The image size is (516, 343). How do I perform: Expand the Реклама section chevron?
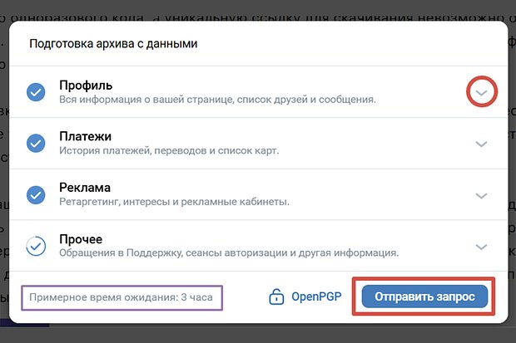tap(481, 196)
